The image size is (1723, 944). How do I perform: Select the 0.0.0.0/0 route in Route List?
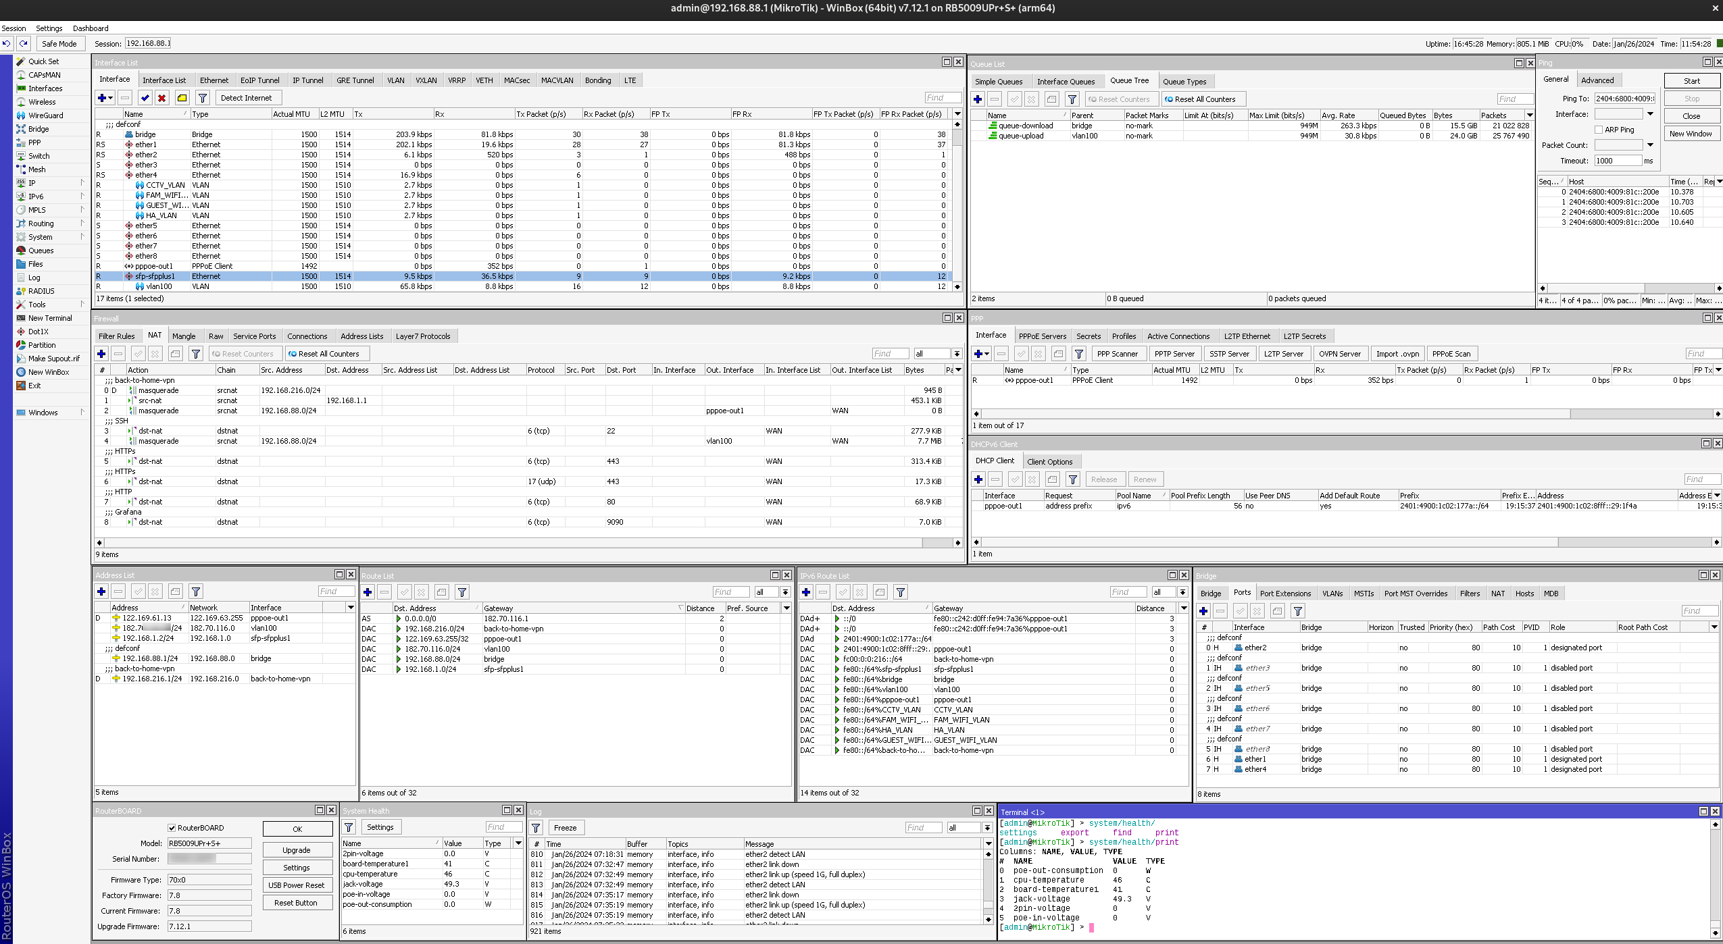point(574,619)
